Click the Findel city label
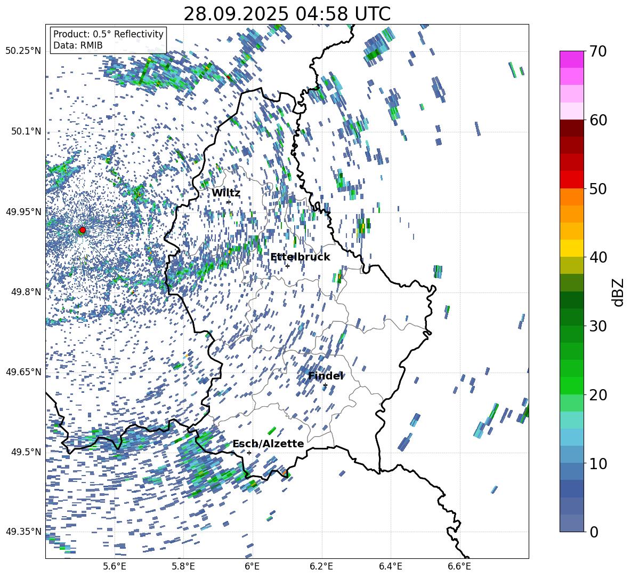631x577 pixels. [x=326, y=376]
